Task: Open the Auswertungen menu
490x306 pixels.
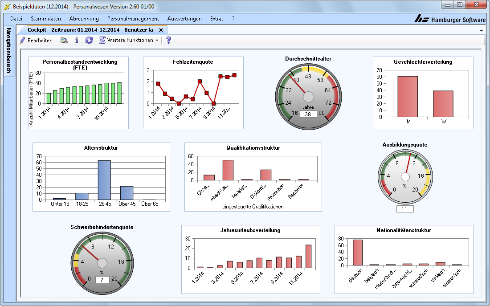Action: 184,19
